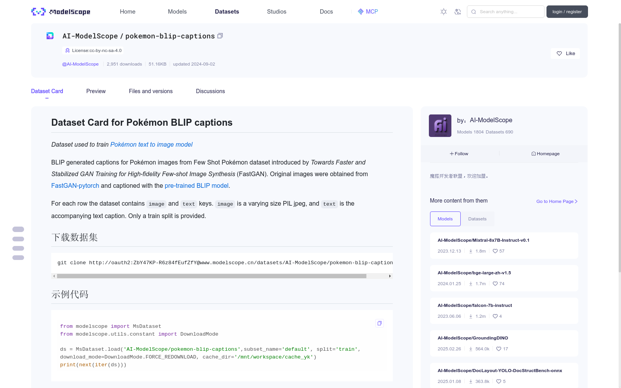
Task: Click the '2,951 downloads' text
Action: (x=124, y=64)
